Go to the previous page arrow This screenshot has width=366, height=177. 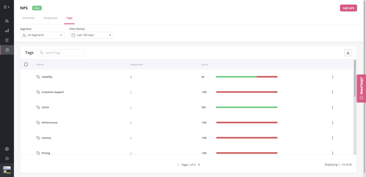178,165
